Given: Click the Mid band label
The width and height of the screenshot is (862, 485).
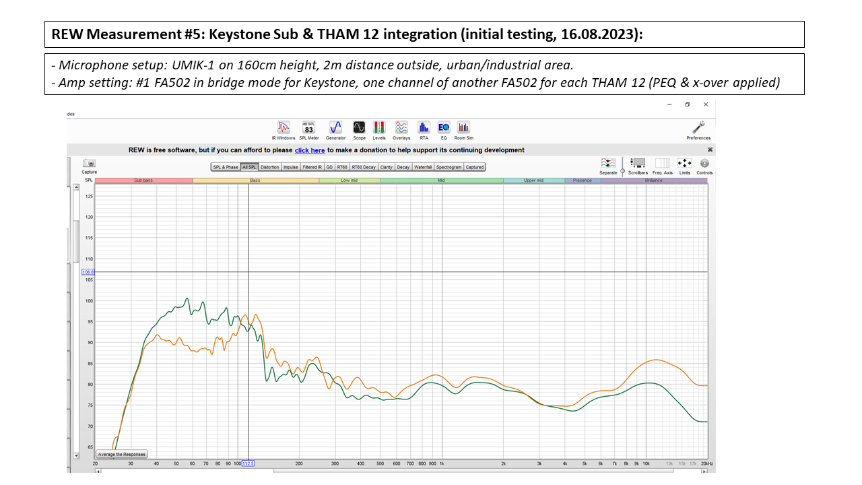Looking at the screenshot, I should [x=442, y=181].
